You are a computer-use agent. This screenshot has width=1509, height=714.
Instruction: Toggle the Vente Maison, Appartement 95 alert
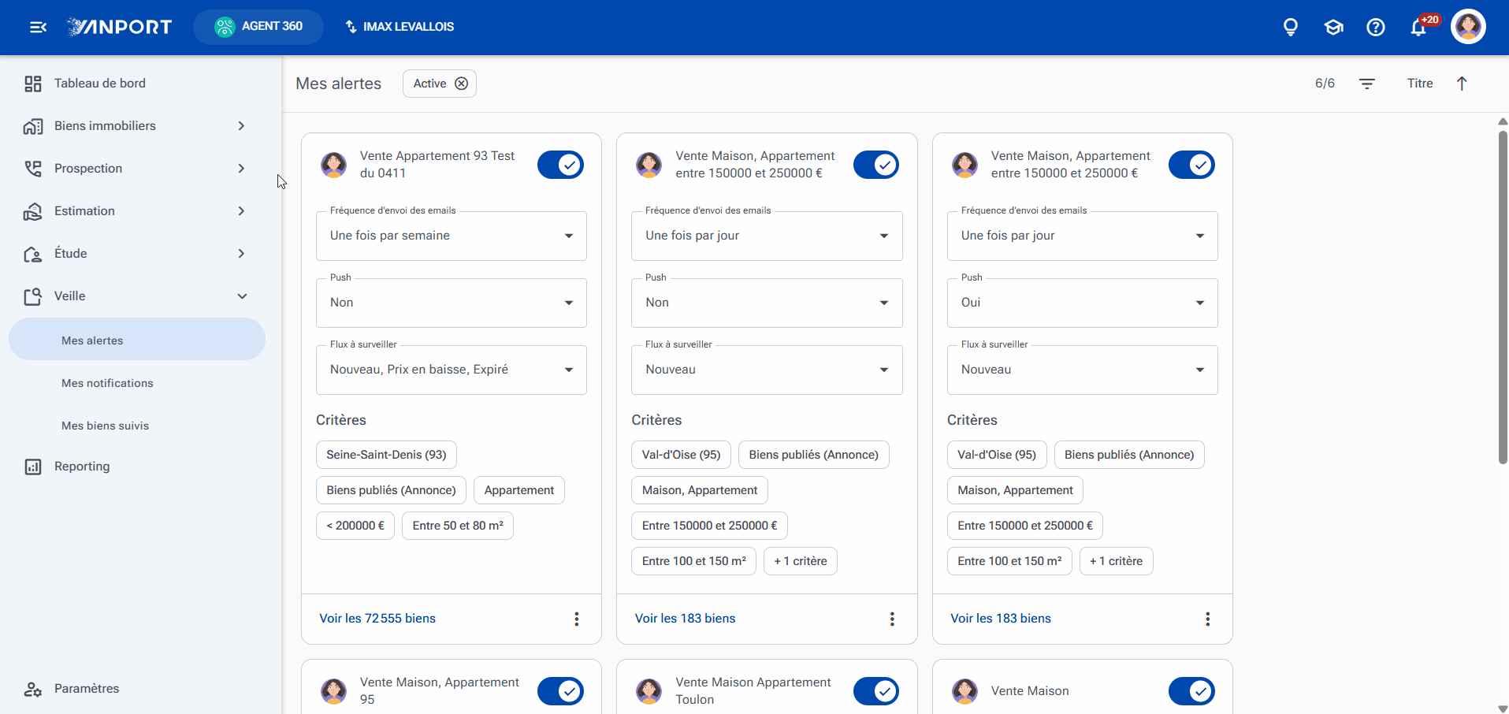561,691
